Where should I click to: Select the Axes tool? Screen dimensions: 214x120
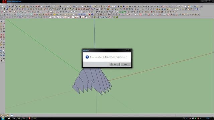click(1, 47)
